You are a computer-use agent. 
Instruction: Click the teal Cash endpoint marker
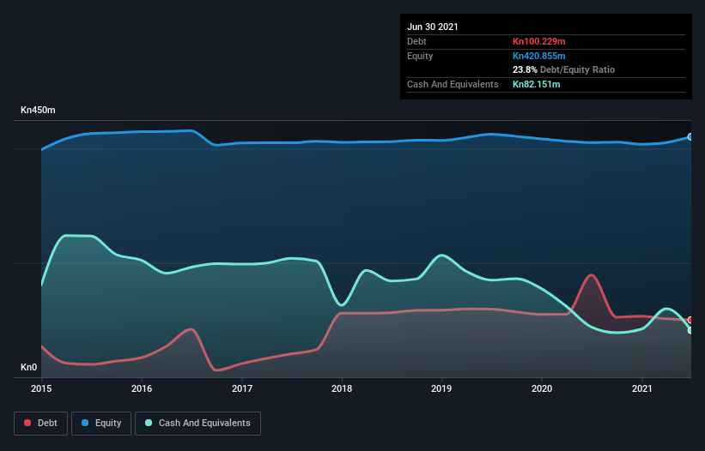click(690, 330)
